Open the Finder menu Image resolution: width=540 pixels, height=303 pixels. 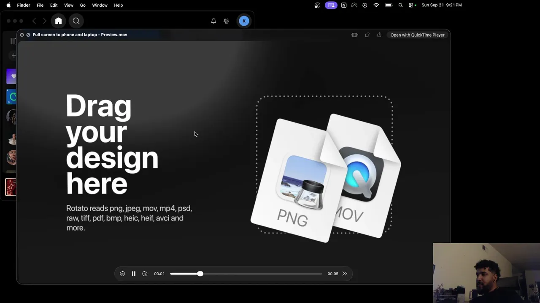[x=24, y=5]
